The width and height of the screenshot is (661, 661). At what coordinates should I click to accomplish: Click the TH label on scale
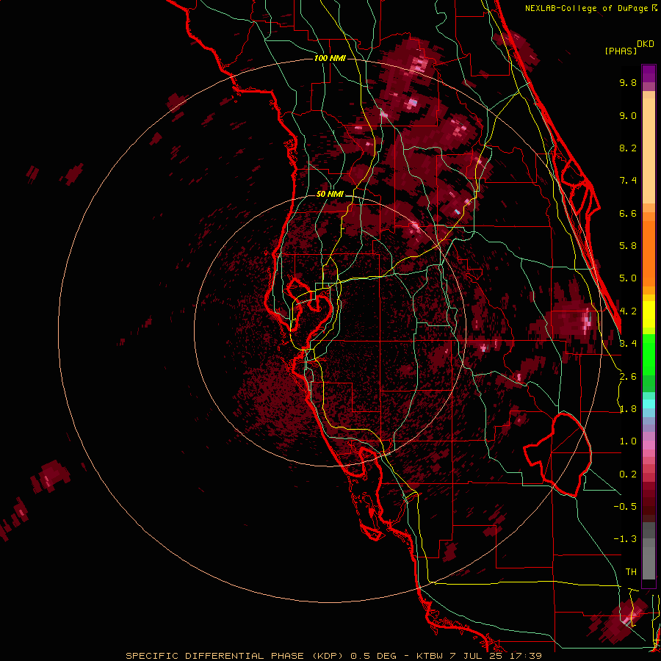pyautogui.click(x=631, y=572)
